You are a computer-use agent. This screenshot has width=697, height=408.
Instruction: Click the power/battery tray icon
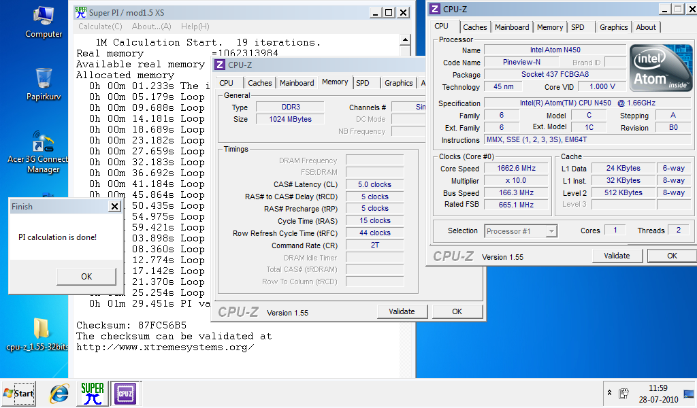[x=623, y=393]
